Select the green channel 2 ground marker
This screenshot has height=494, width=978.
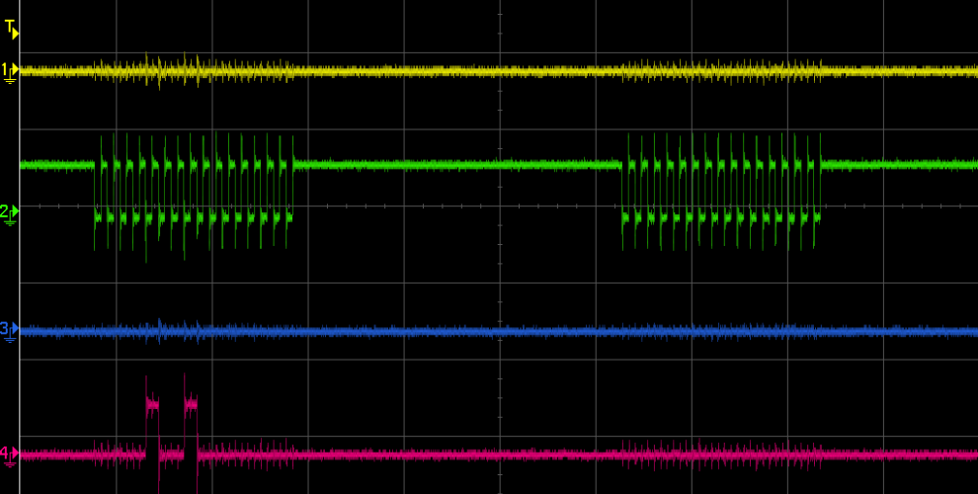click(x=10, y=214)
